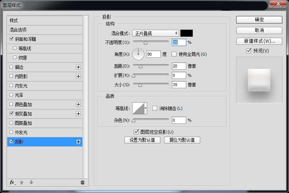The height and width of the screenshot is (193, 289).
Task: Select 混合选项 in the styles list
Action: [x=18, y=30]
